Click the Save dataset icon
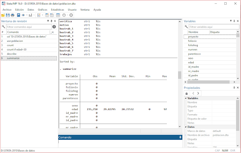The width and height of the screenshot is (241, 153). pyautogui.click(x=8, y=15)
